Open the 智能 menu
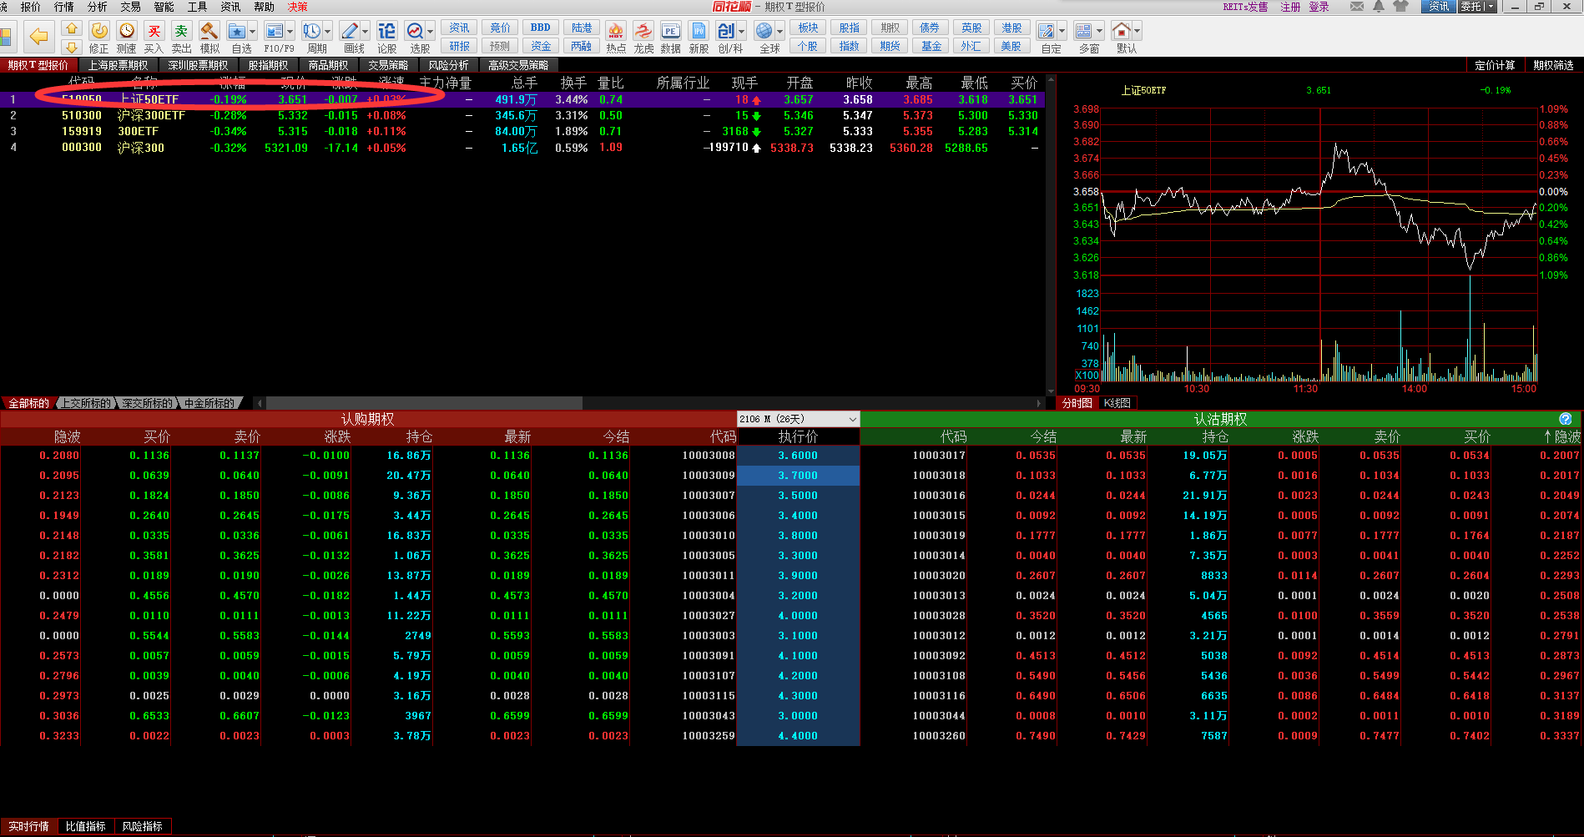 tap(164, 7)
